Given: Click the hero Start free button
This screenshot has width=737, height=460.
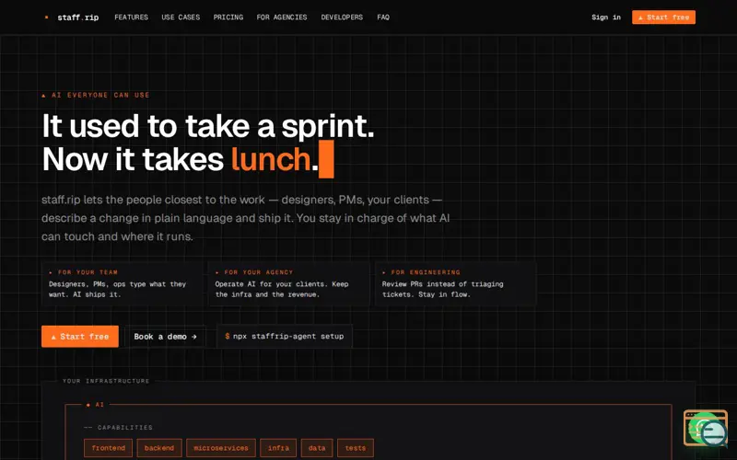Looking at the screenshot, I should pos(80,337).
